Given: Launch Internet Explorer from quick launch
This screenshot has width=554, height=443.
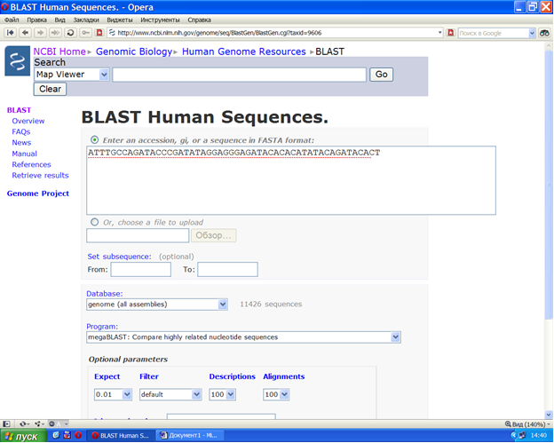Looking at the screenshot, I should click(x=56, y=435).
